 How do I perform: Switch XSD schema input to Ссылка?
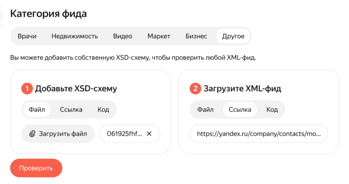(x=71, y=110)
